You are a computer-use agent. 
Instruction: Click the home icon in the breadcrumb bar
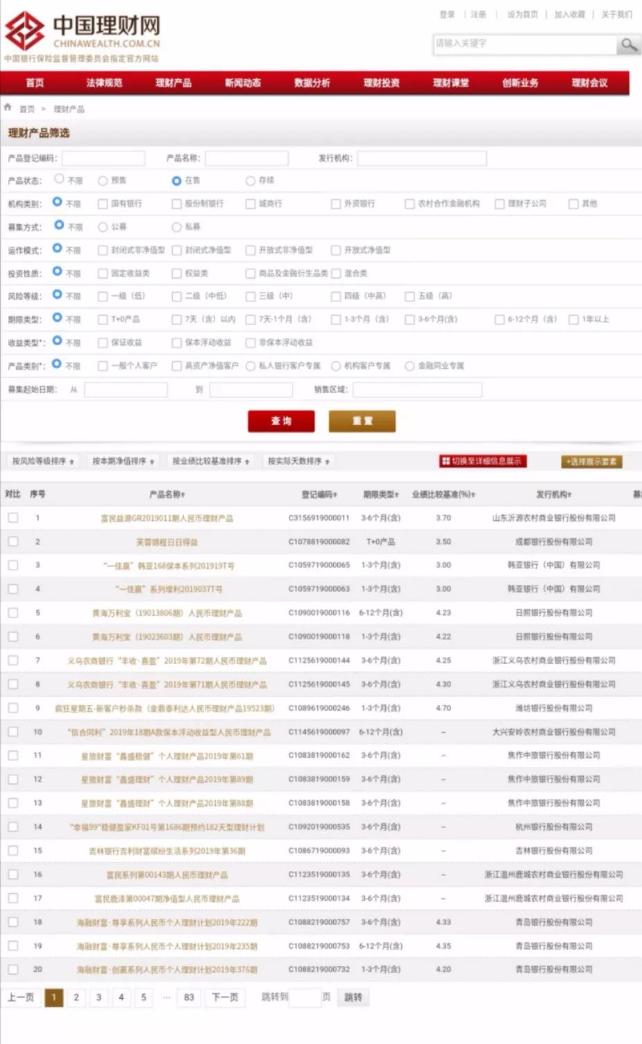[x=7, y=108]
